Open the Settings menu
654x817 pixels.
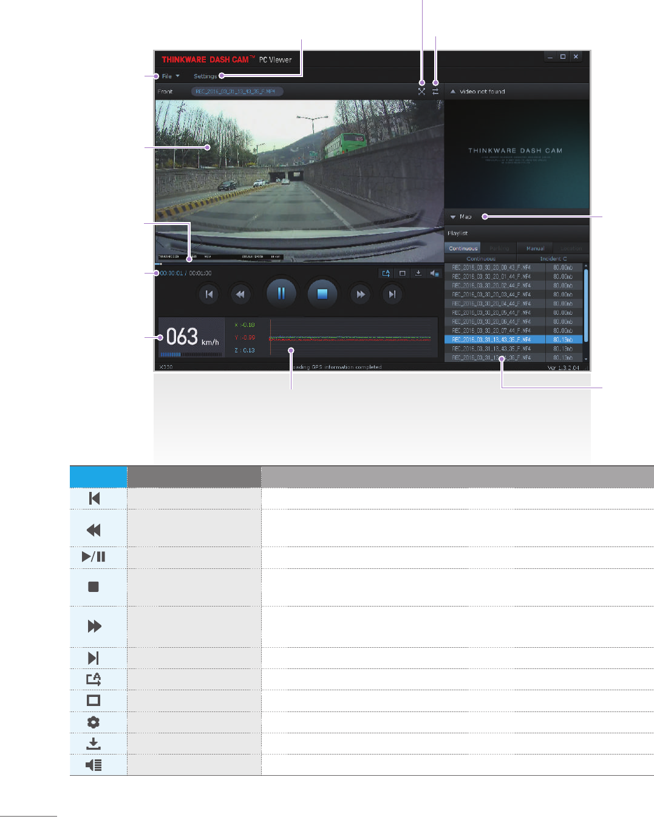[x=205, y=76]
